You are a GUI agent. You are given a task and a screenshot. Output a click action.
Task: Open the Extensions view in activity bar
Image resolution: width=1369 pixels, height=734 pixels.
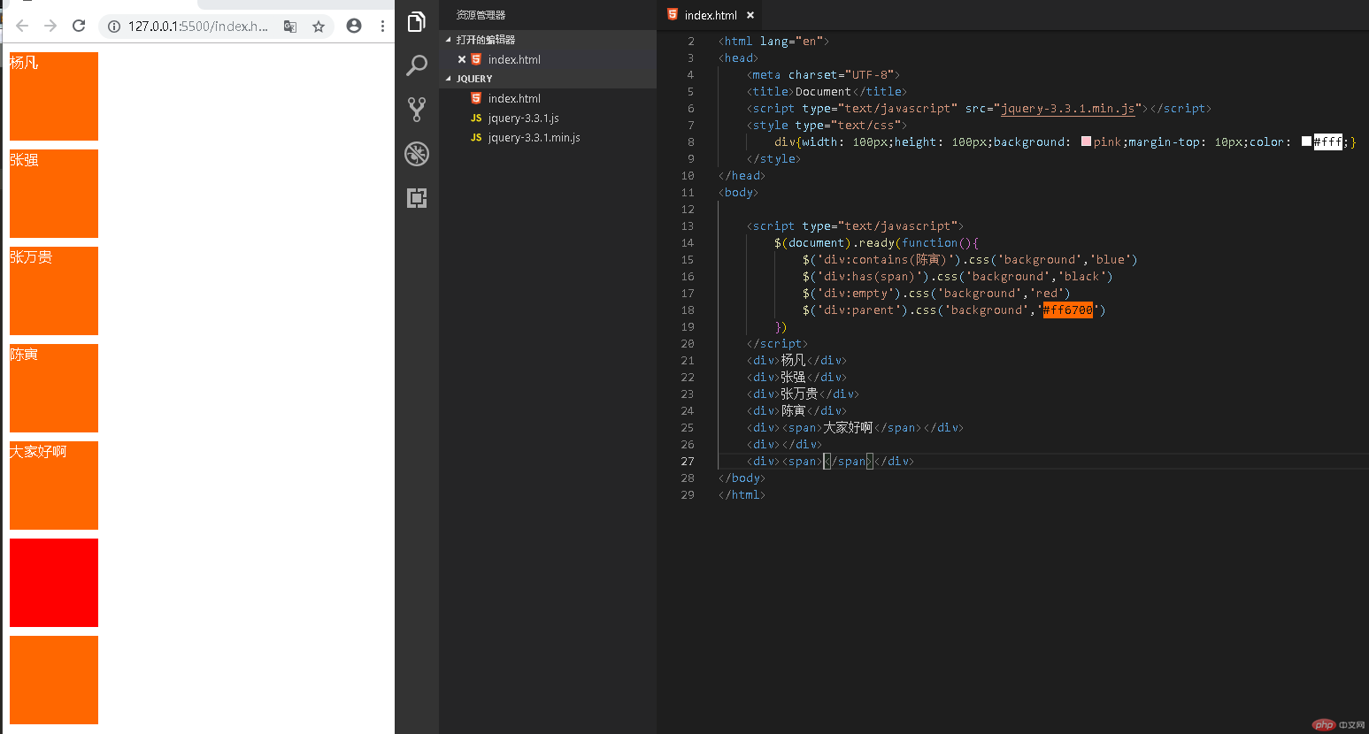point(417,198)
